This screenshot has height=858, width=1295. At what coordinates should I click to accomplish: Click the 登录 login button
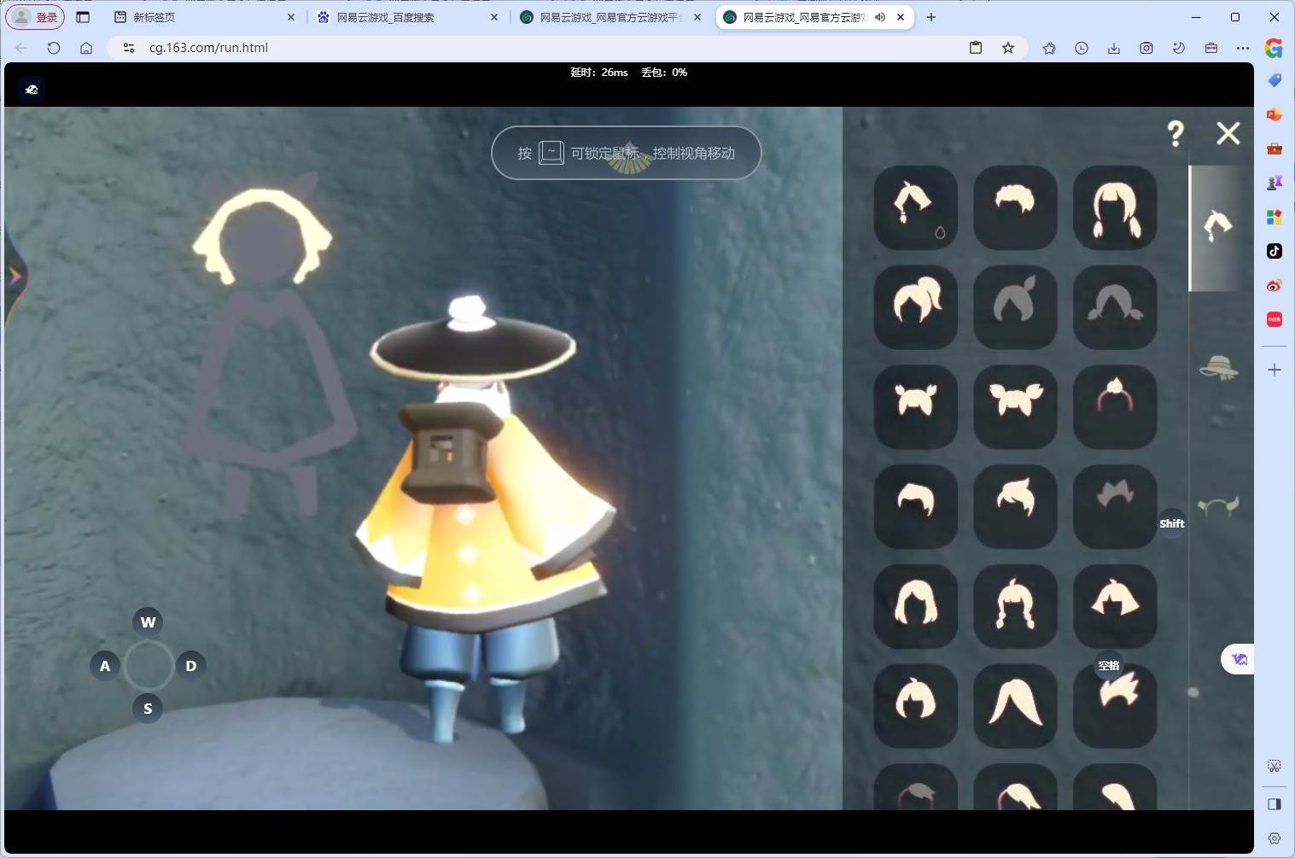click(36, 17)
